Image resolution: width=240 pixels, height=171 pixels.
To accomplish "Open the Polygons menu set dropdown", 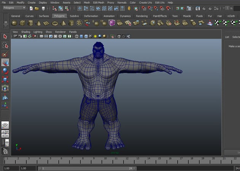I will (x=14, y=8).
